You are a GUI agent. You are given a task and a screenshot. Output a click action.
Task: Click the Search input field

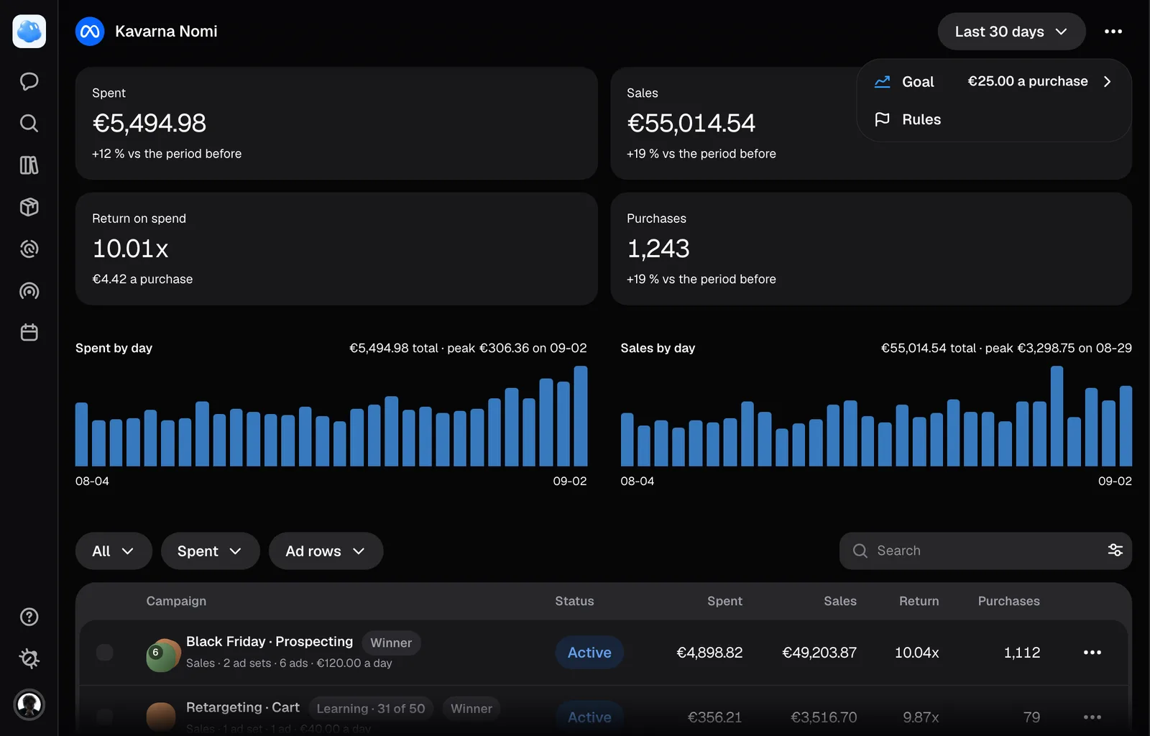985,551
